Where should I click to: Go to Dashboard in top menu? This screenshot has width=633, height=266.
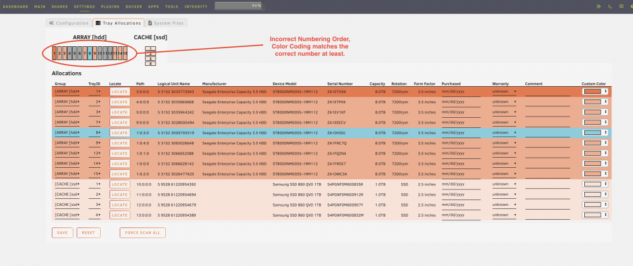click(x=16, y=7)
